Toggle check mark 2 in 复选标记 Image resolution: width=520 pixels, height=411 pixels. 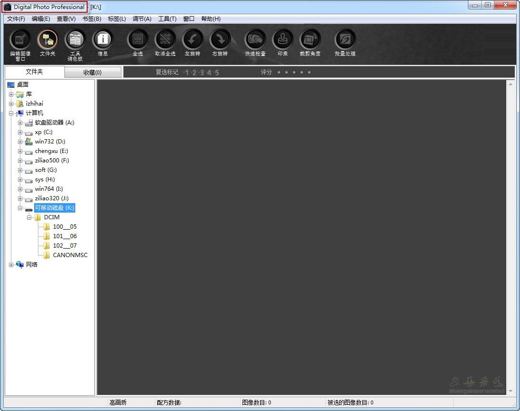click(194, 72)
